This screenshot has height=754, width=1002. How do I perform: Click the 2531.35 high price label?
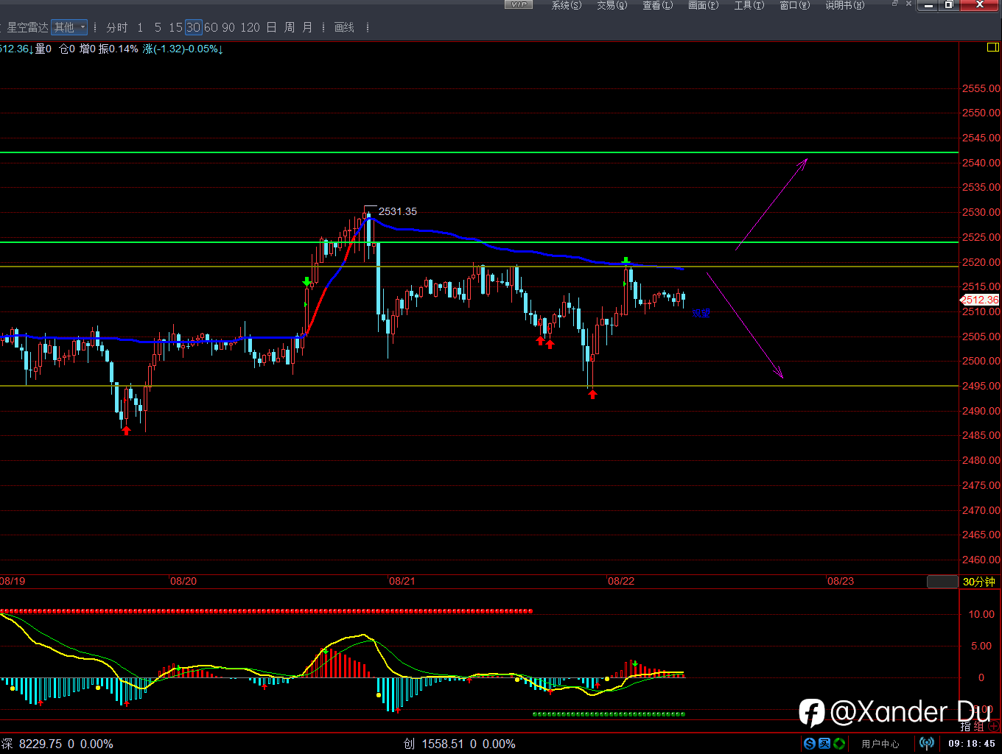click(x=397, y=211)
